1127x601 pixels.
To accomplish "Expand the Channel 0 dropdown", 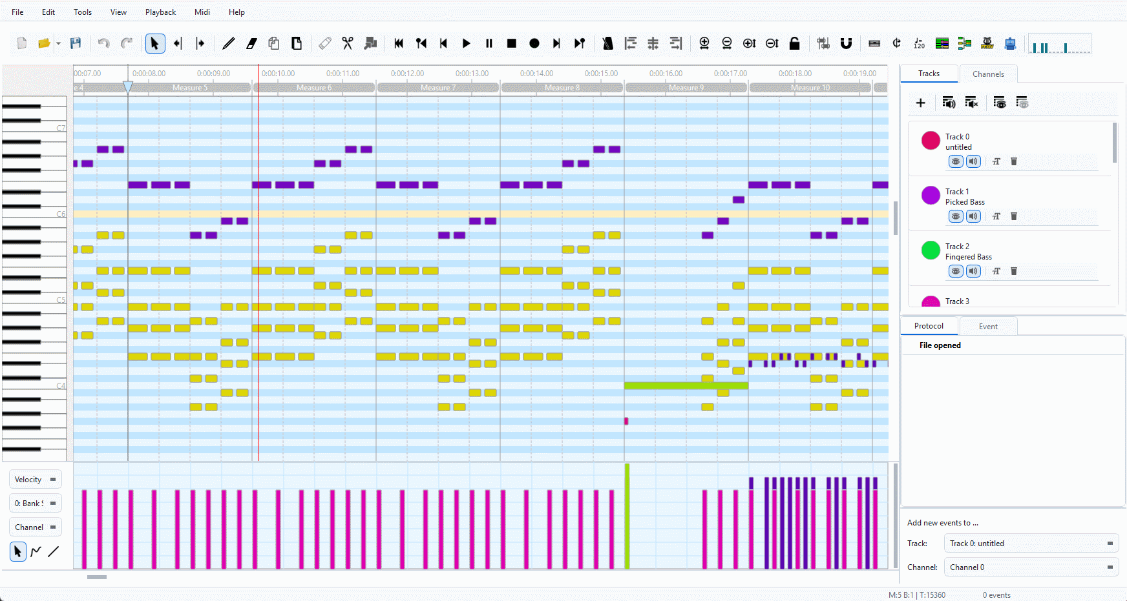I will tap(1031, 567).
